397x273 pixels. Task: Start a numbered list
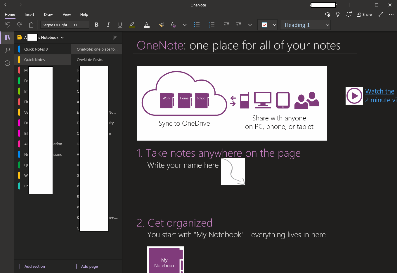211,25
